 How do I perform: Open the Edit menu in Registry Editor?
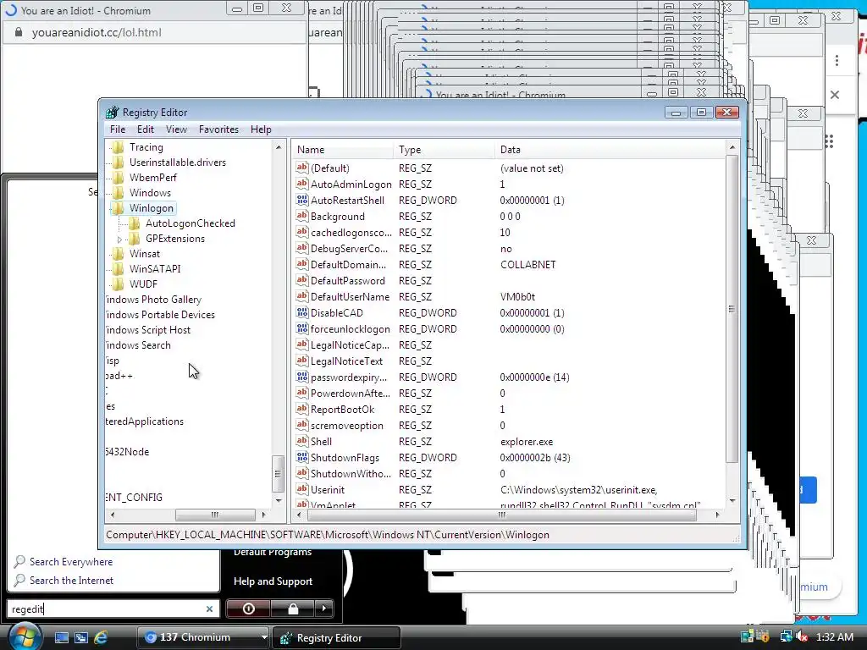[146, 129]
